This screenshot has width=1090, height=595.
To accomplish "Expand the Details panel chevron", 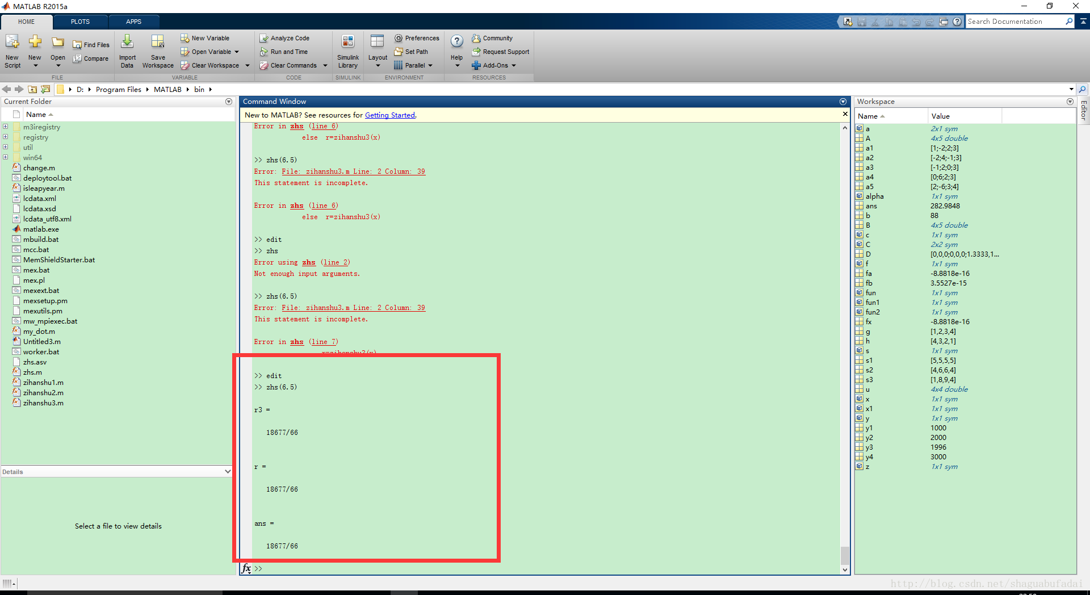I will 228,472.
